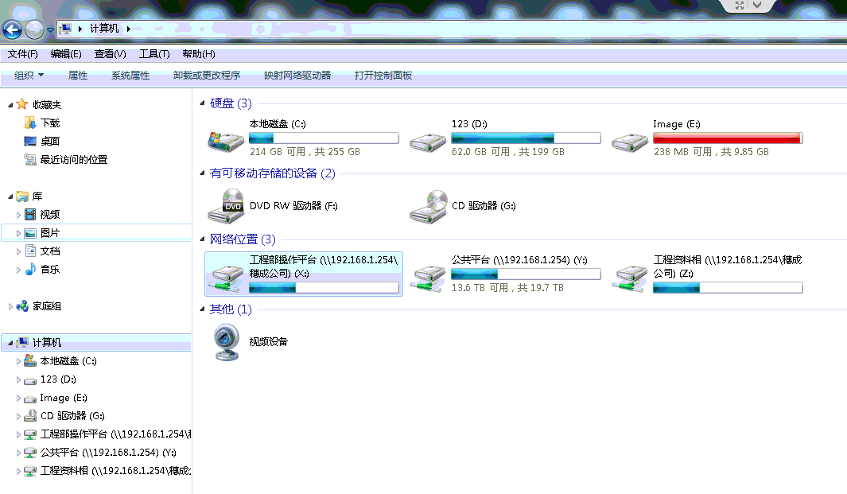Viewport: 847px width, 494px height.
Task: Click the CD 驱动器 (G:) icon in main pane
Action: pyautogui.click(x=429, y=206)
